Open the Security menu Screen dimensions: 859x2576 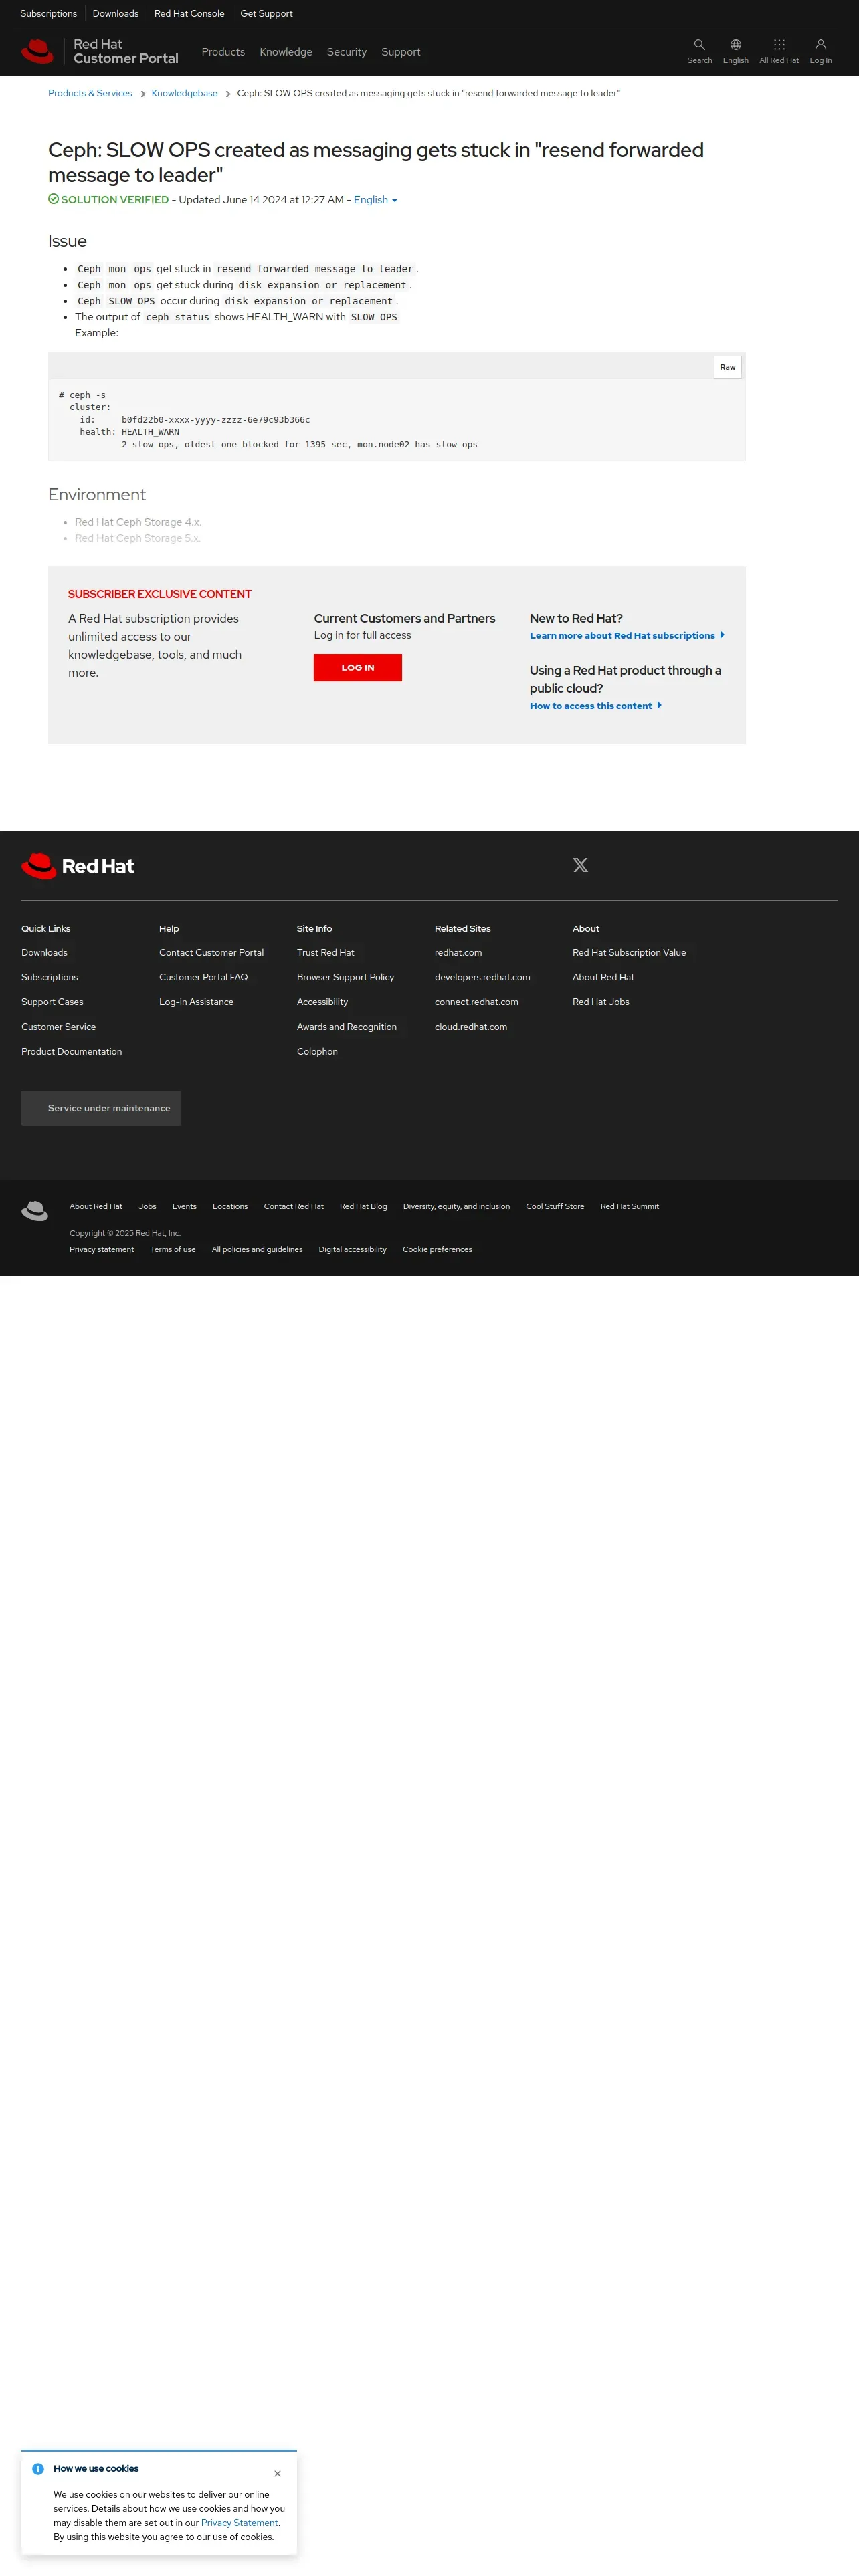(347, 52)
